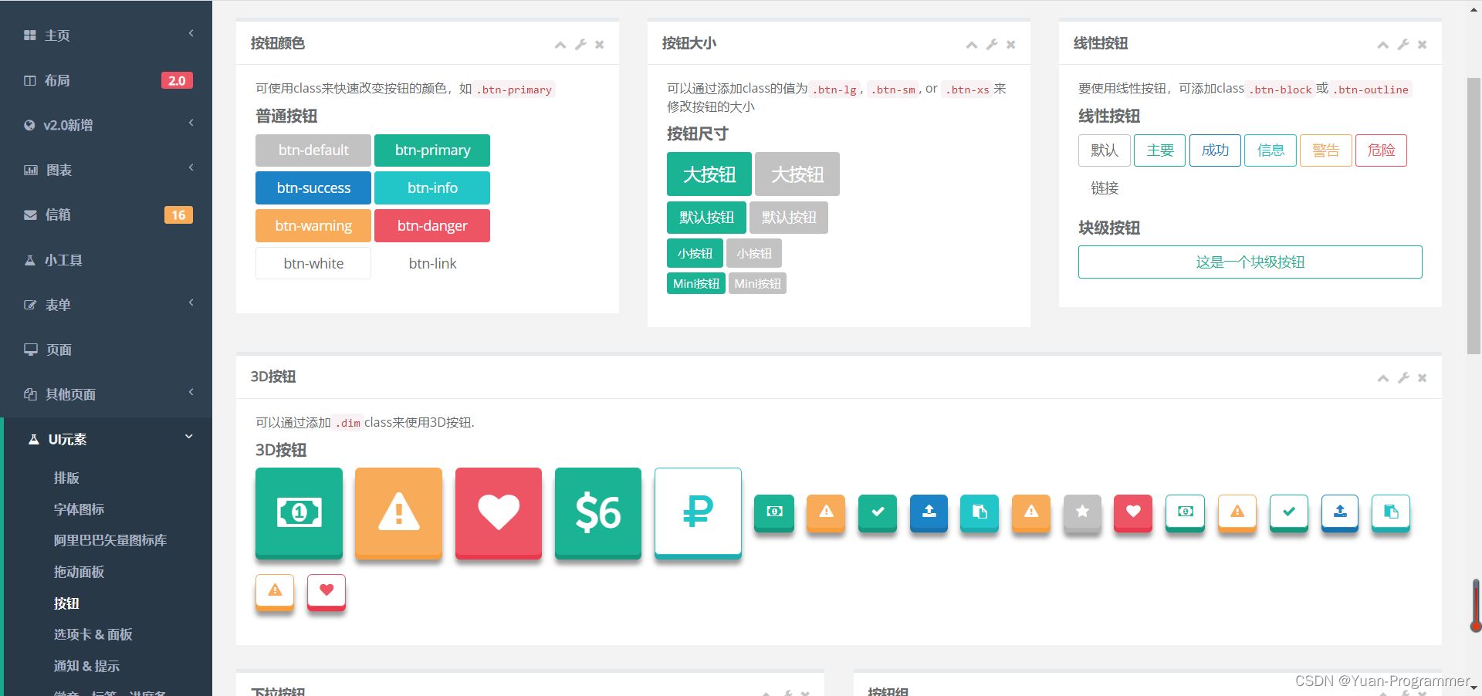Click the btn-white button
Screen dimensions: 1482x696
pyautogui.click(x=313, y=264)
